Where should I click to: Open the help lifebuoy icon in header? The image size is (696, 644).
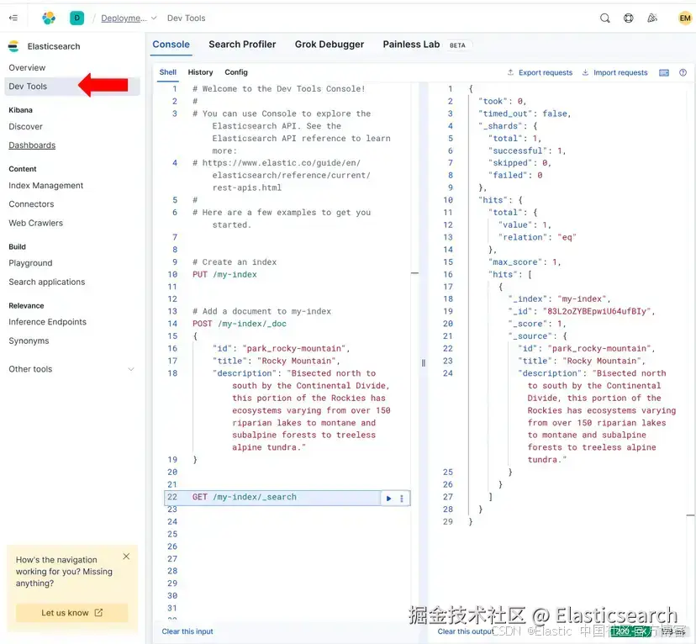click(629, 18)
